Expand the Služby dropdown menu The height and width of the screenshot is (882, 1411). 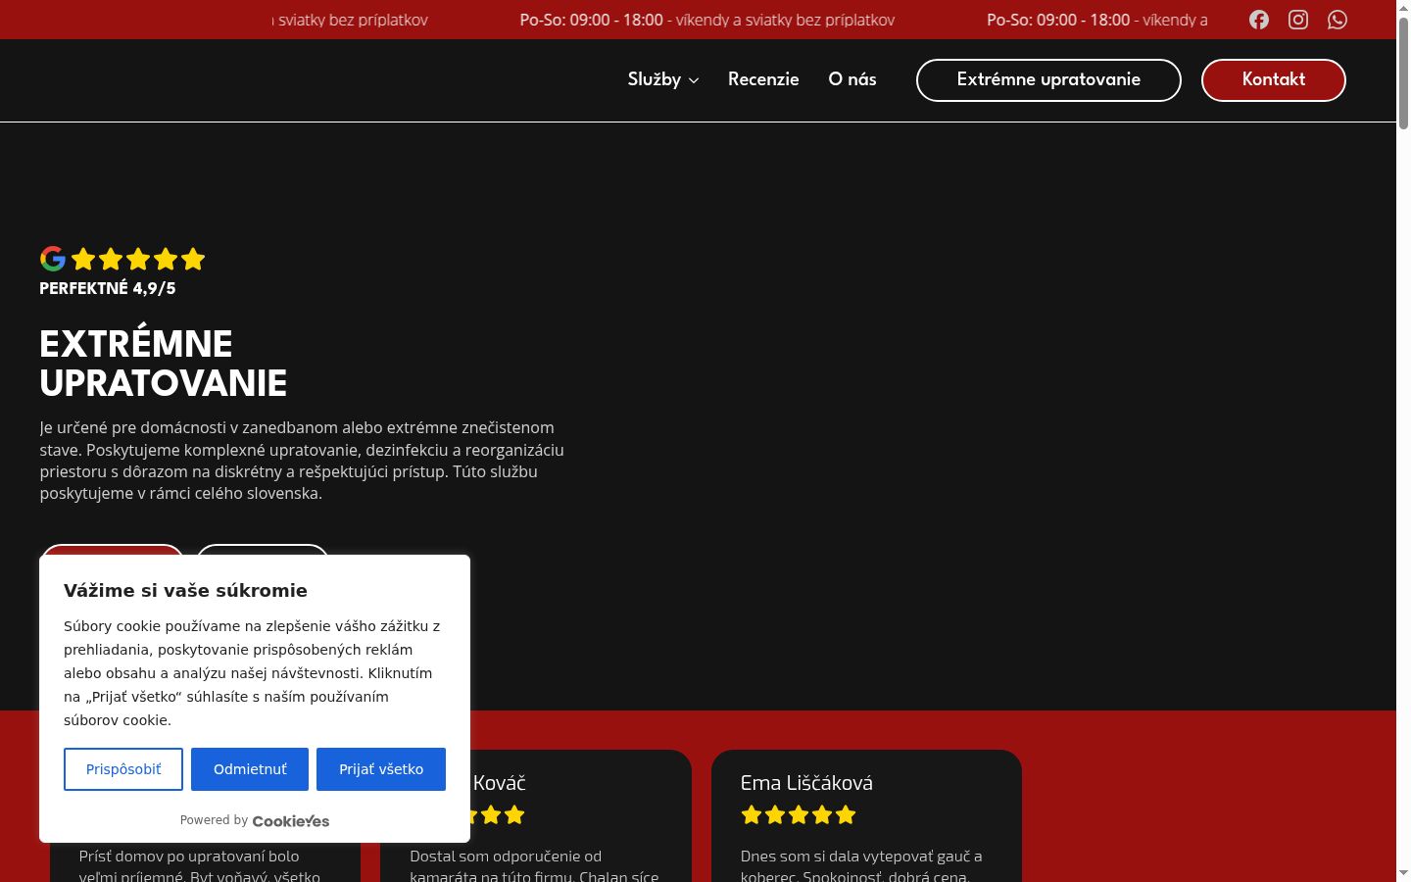click(663, 79)
